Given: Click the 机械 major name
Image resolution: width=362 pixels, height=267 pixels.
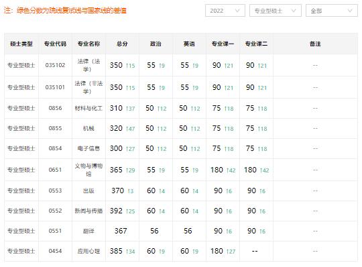Looking at the screenshot, I should point(88,128).
